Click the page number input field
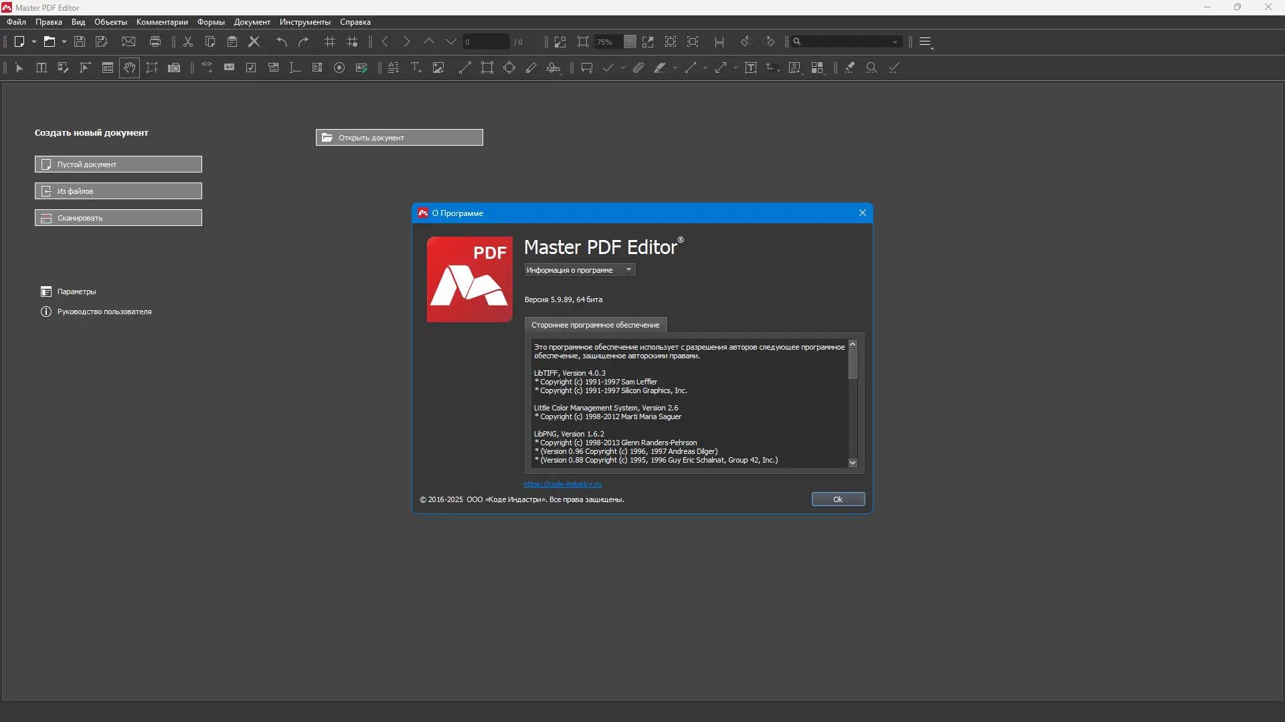Screen dimensions: 1285x722 [x=486, y=41]
